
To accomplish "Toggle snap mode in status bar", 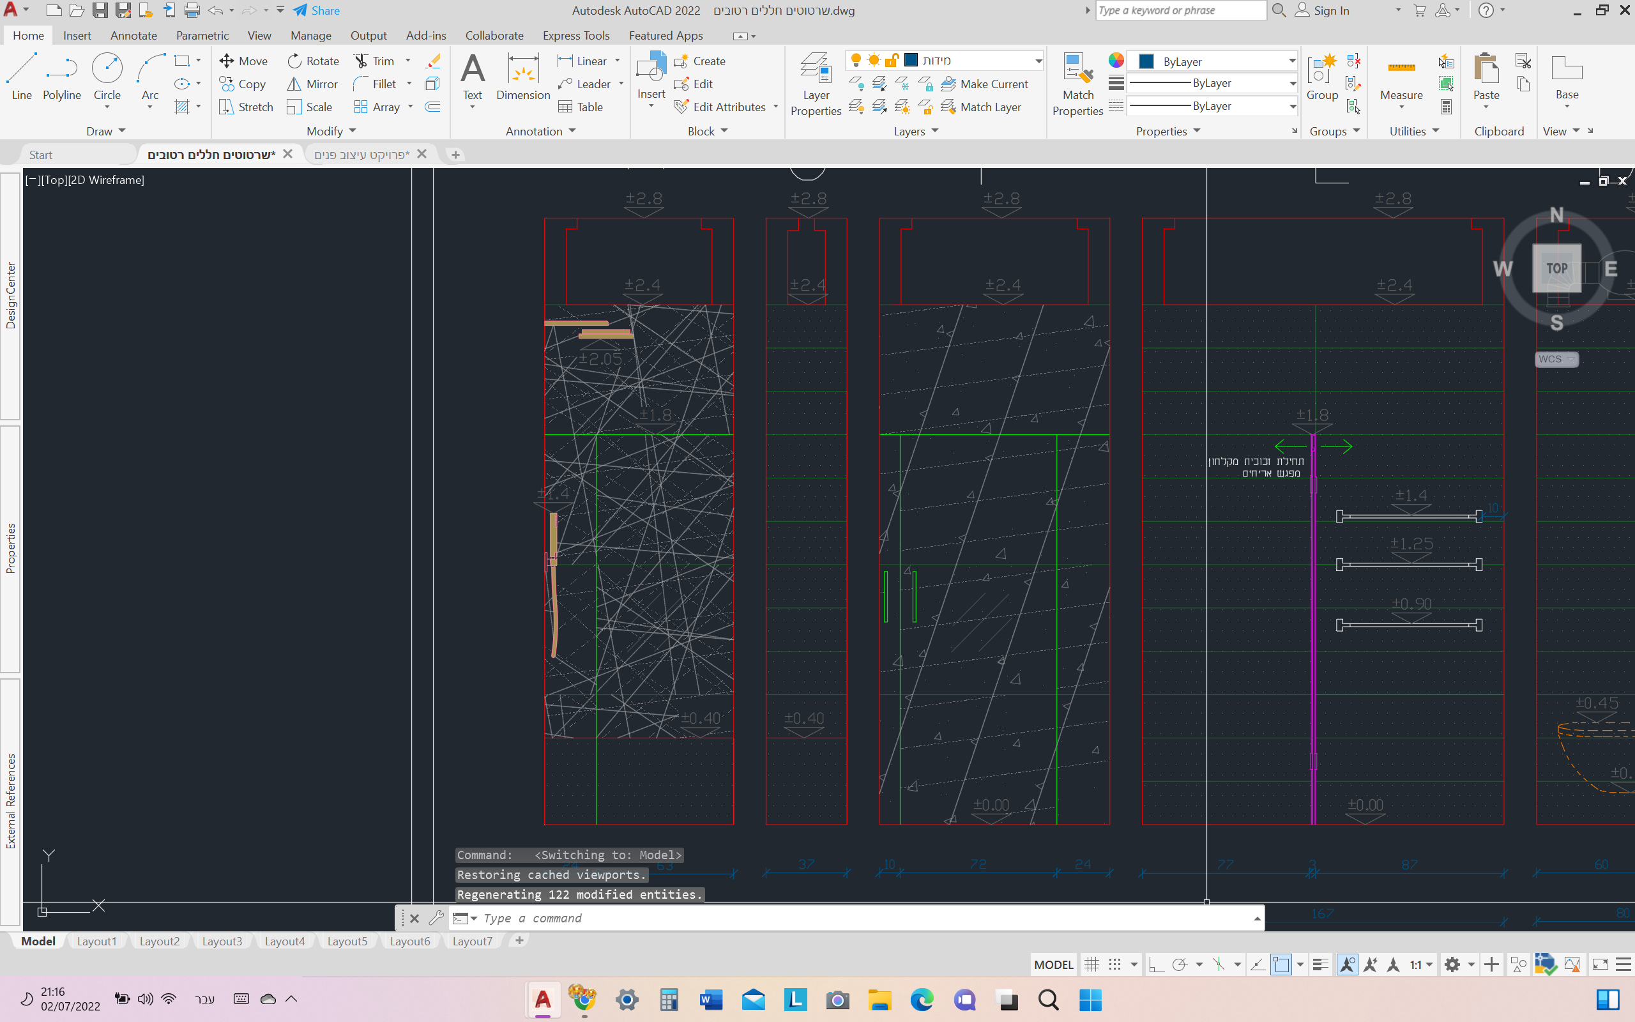I will tap(1114, 965).
